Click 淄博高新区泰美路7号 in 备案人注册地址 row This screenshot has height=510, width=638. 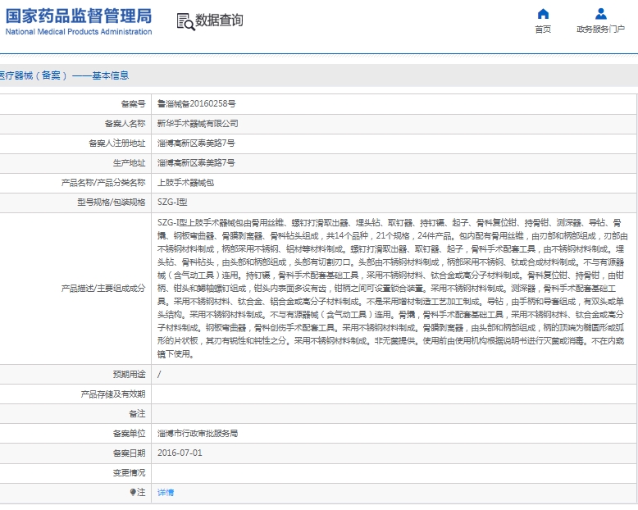tap(196, 143)
